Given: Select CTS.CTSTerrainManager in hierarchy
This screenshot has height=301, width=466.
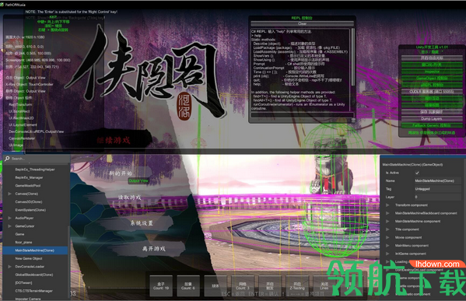Looking at the screenshot, I should pyautogui.click(x=35, y=291).
